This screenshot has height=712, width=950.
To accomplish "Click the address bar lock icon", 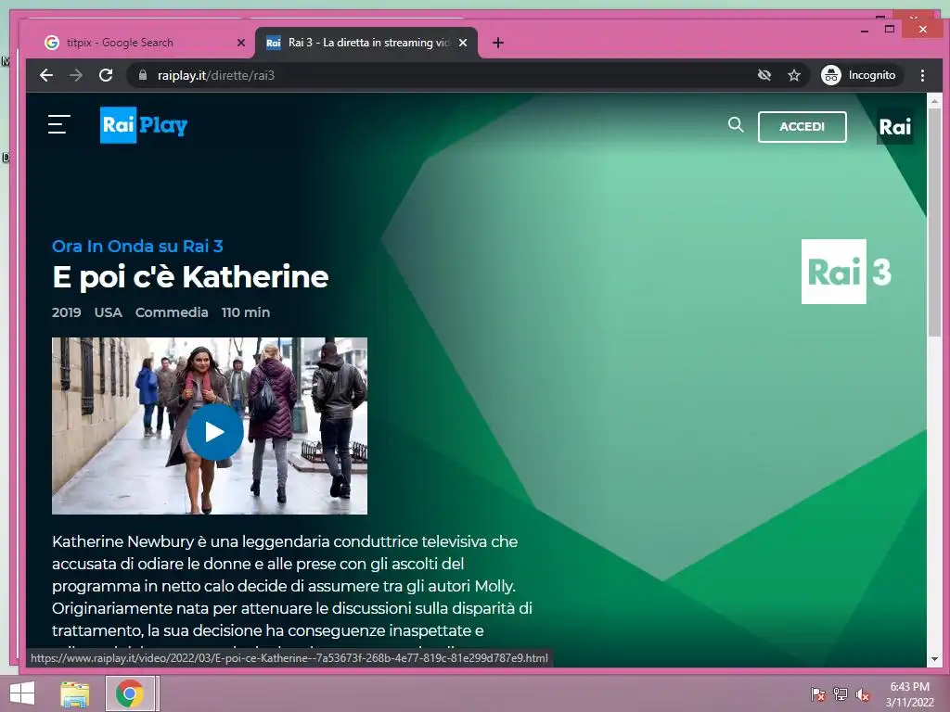I will click(143, 75).
